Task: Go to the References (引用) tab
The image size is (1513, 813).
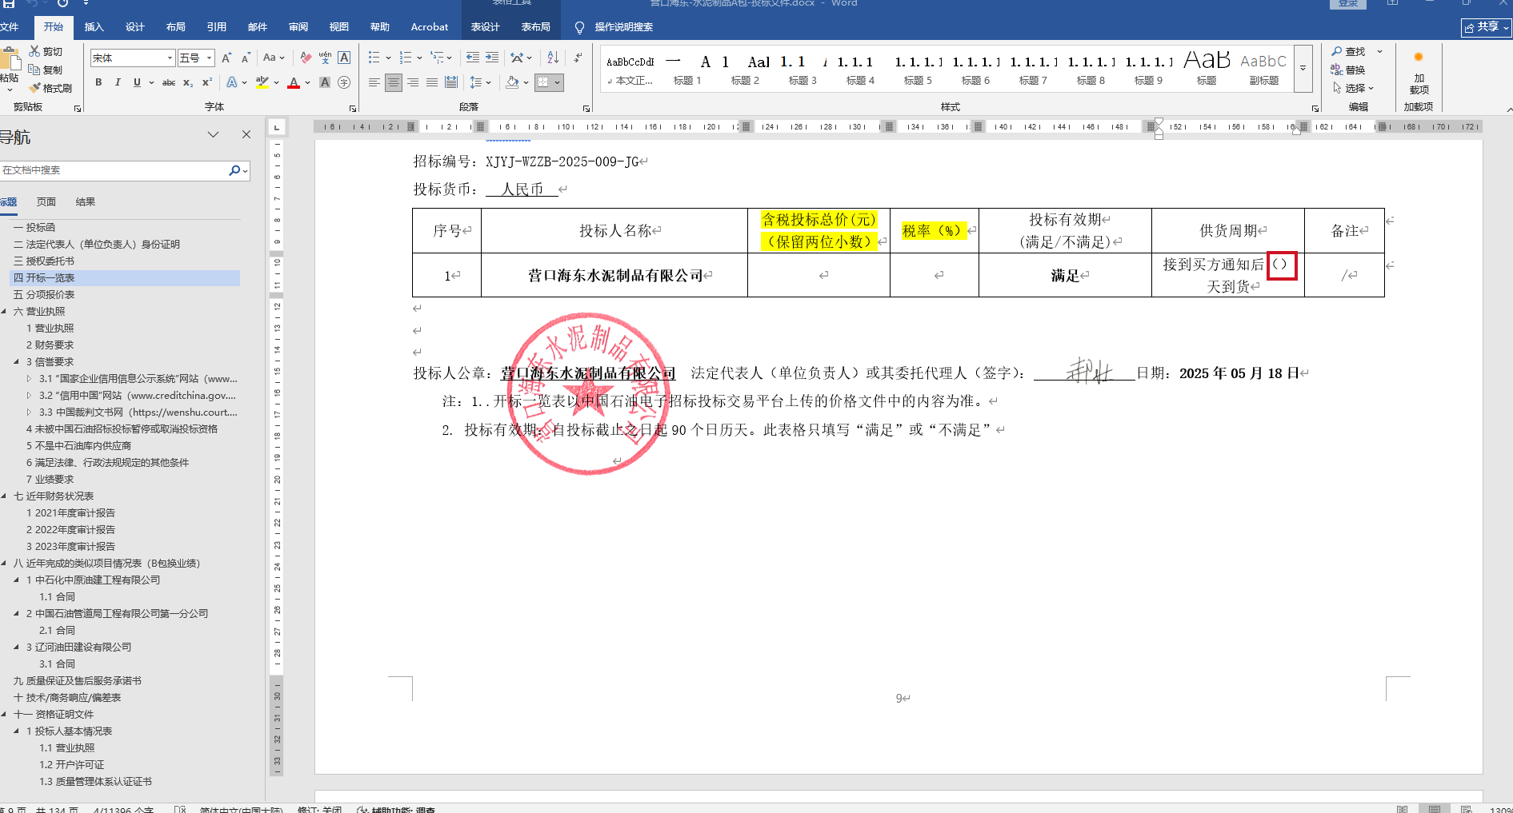Action: (217, 27)
